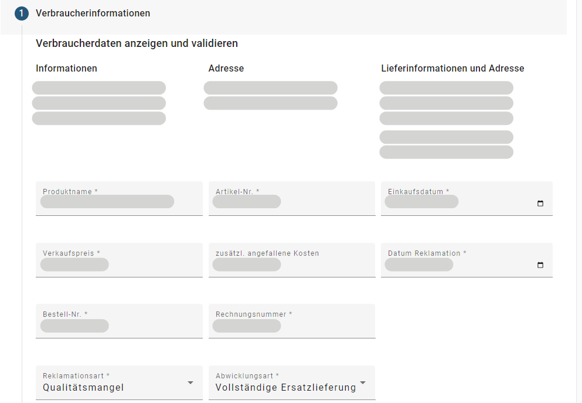The image size is (582, 403).
Task: Focus the Rechnungsnummer input field
Action: pos(291,326)
